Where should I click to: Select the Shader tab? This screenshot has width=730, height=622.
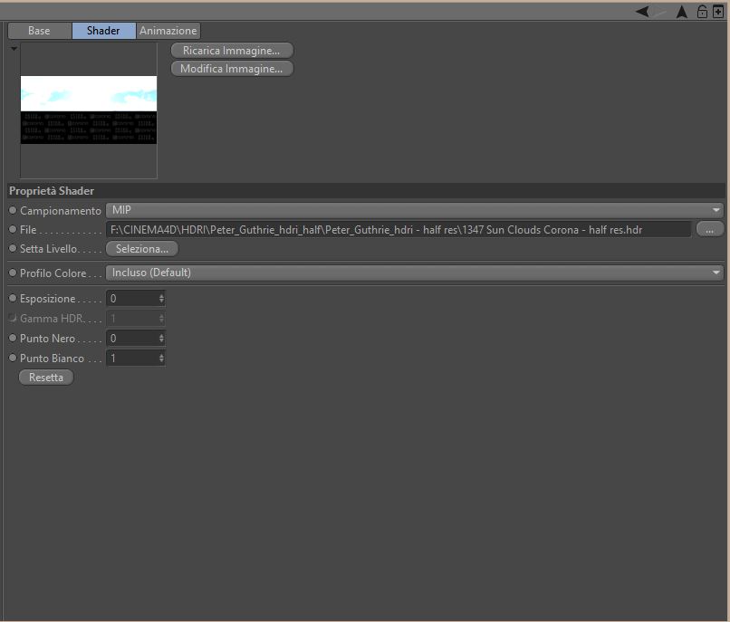tap(103, 31)
